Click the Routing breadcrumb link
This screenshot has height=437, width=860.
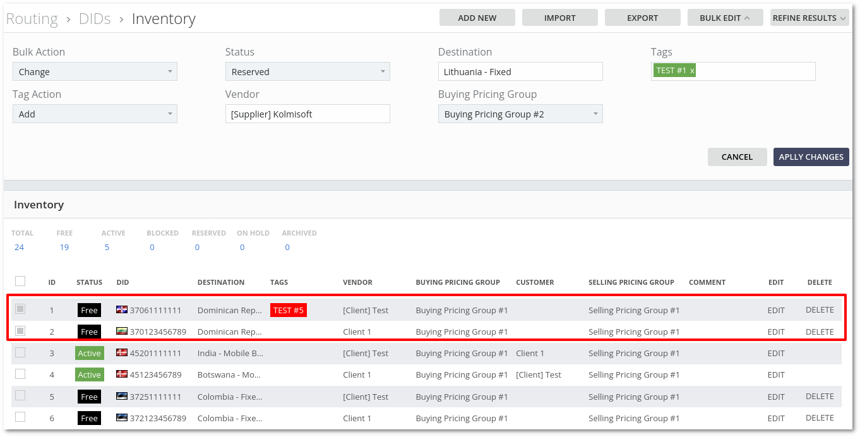[32, 19]
